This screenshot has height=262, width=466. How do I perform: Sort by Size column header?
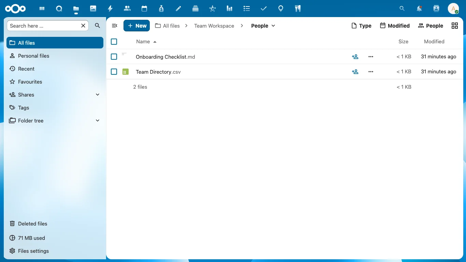coord(403,42)
